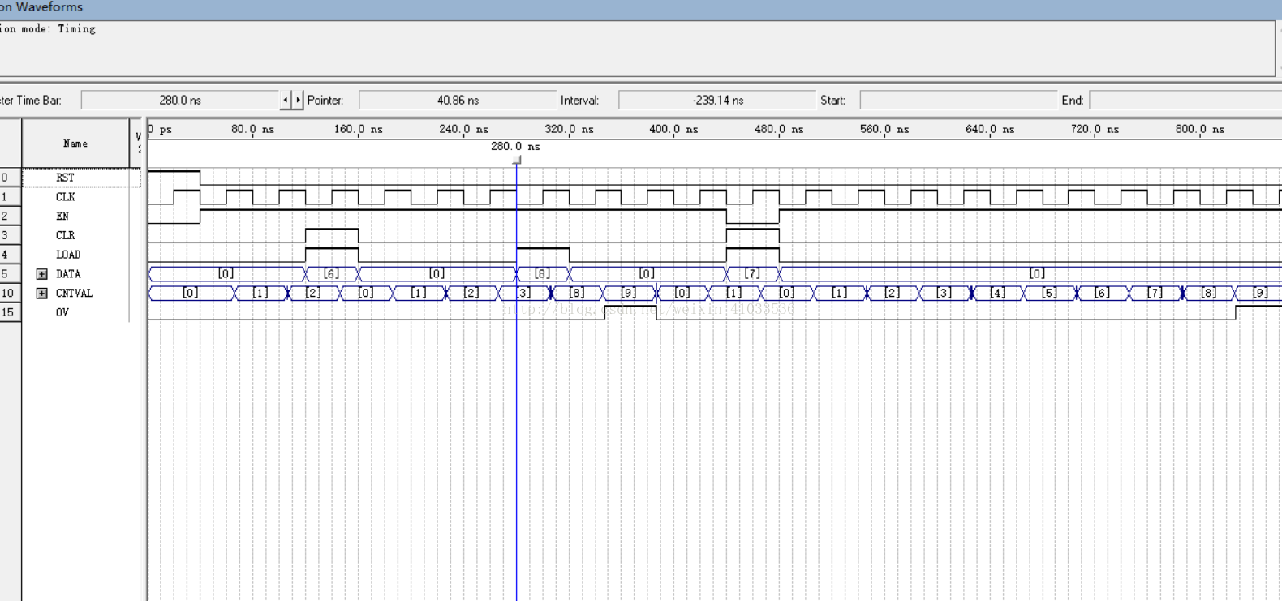Click the 800.0 ns ruler mark

(x=1201, y=129)
